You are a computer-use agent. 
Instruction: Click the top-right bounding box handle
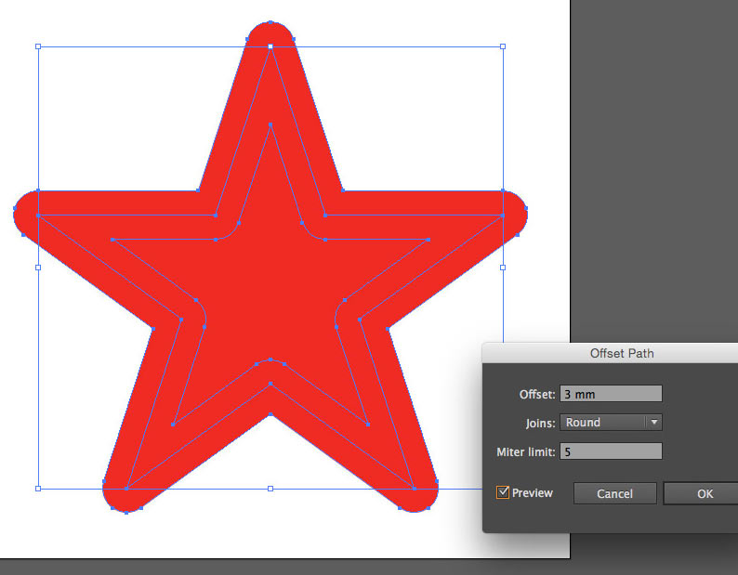(503, 46)
